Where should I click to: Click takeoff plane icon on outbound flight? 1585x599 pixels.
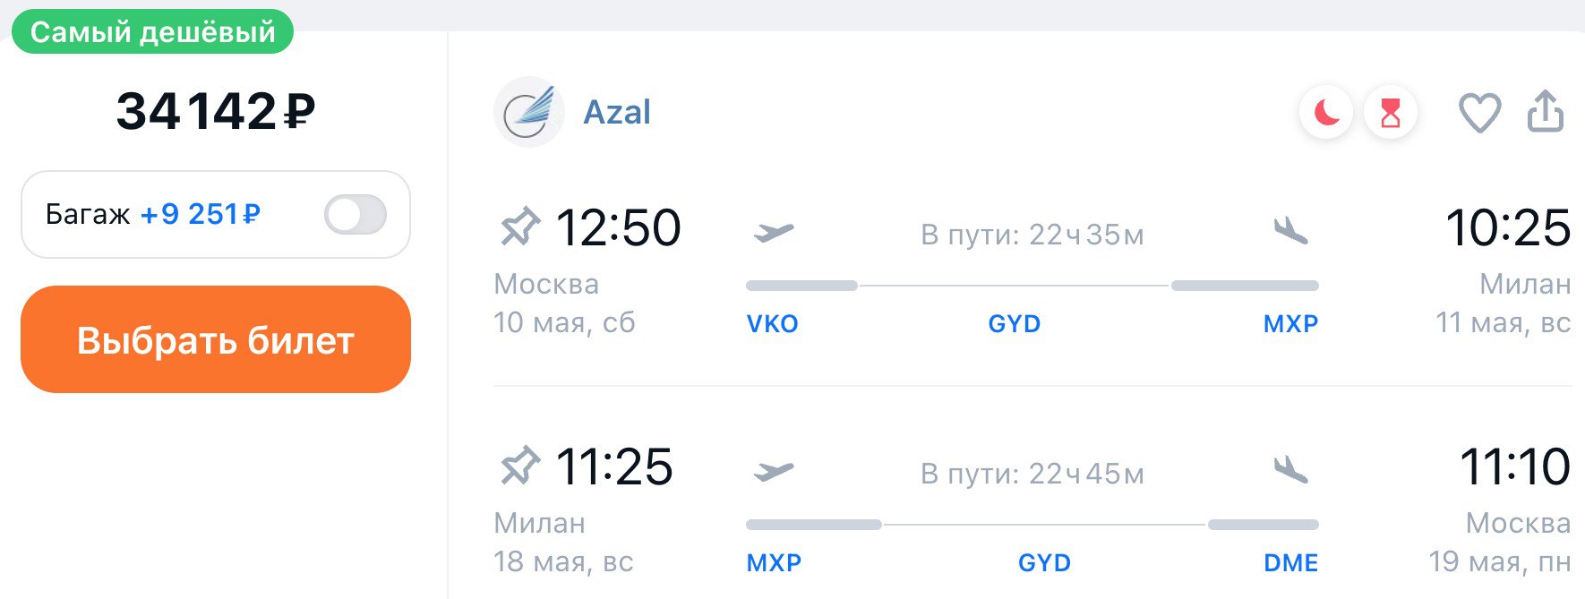(x=774, y=233)
